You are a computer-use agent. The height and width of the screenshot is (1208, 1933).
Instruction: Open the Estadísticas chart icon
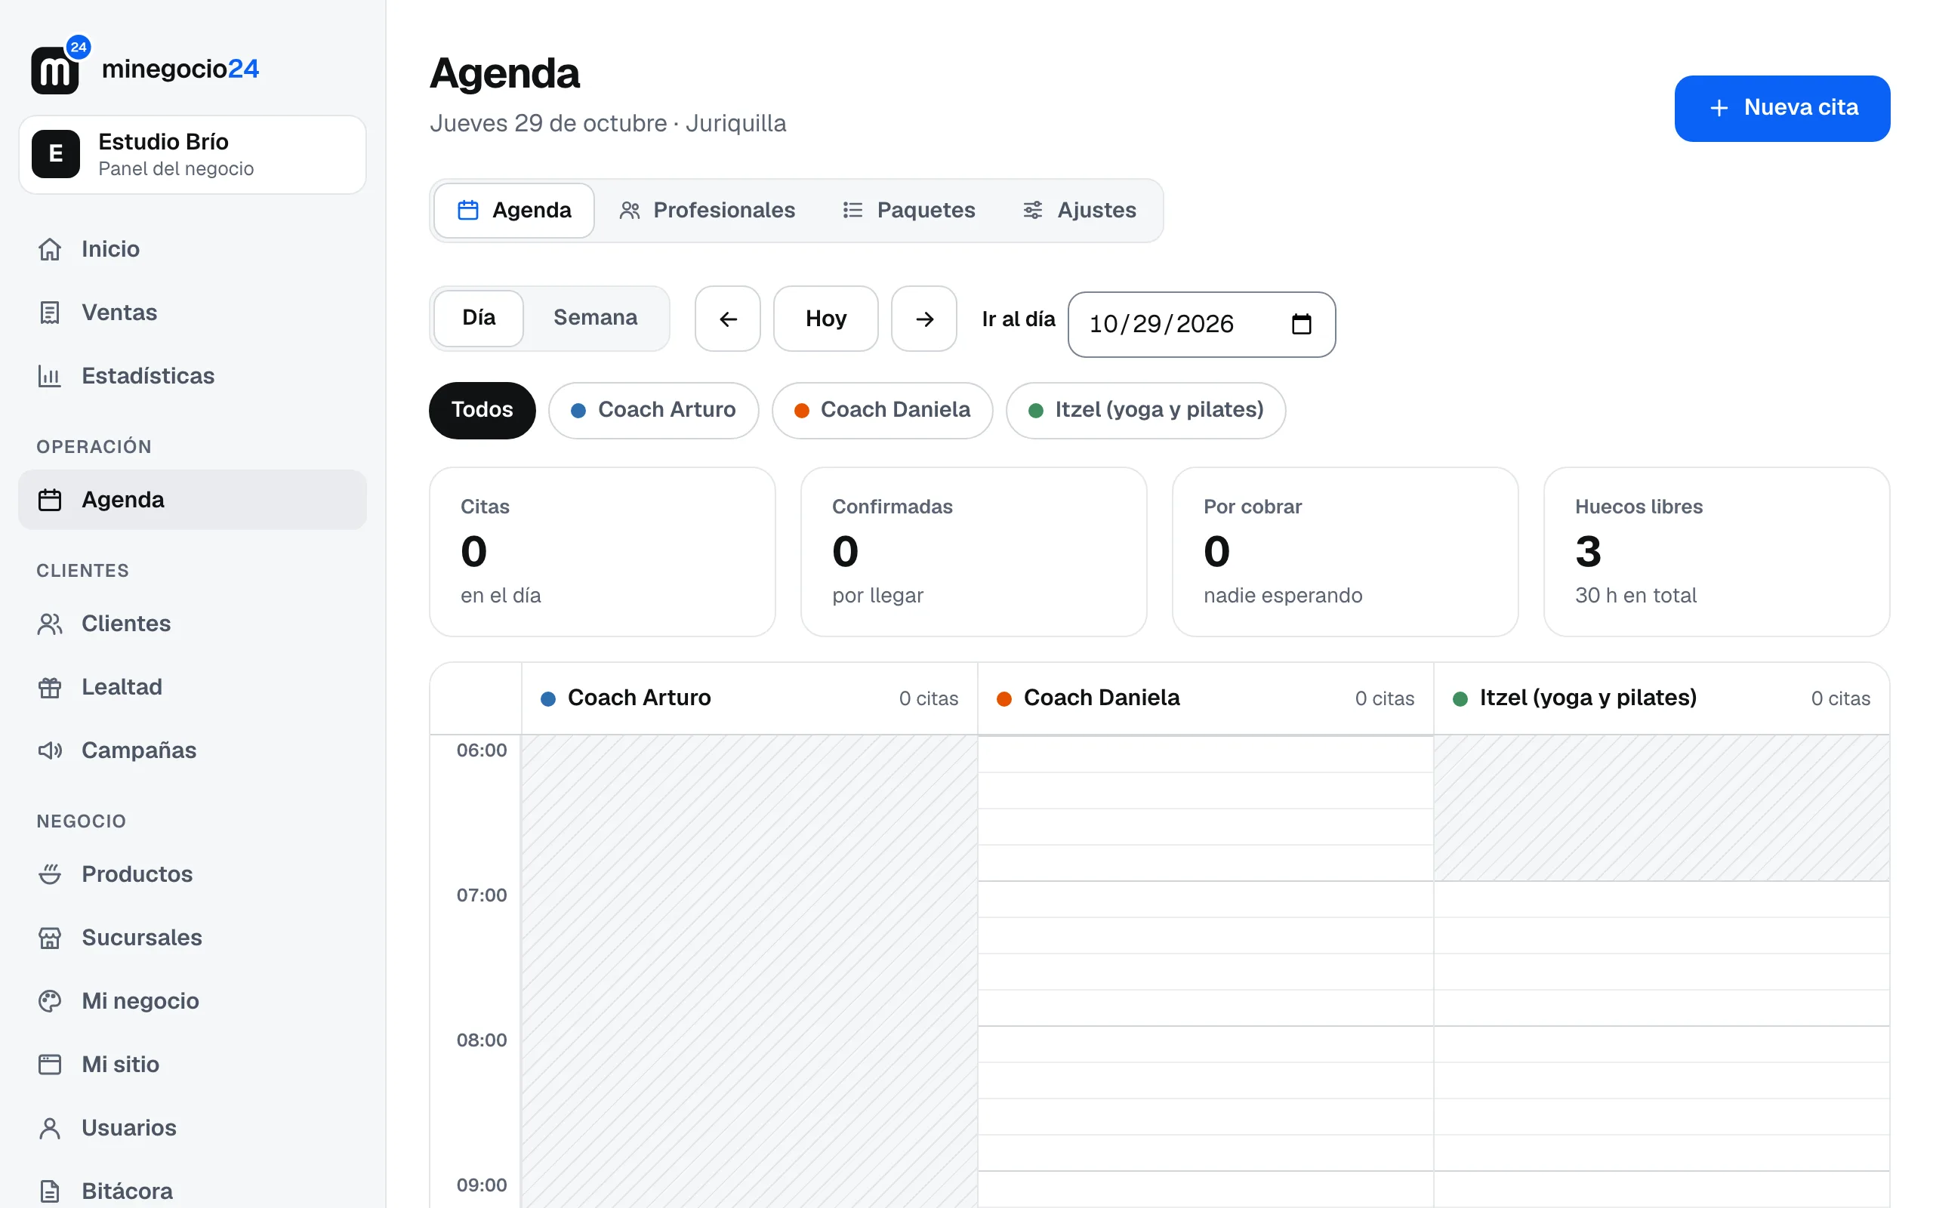(x=50, y=375)
